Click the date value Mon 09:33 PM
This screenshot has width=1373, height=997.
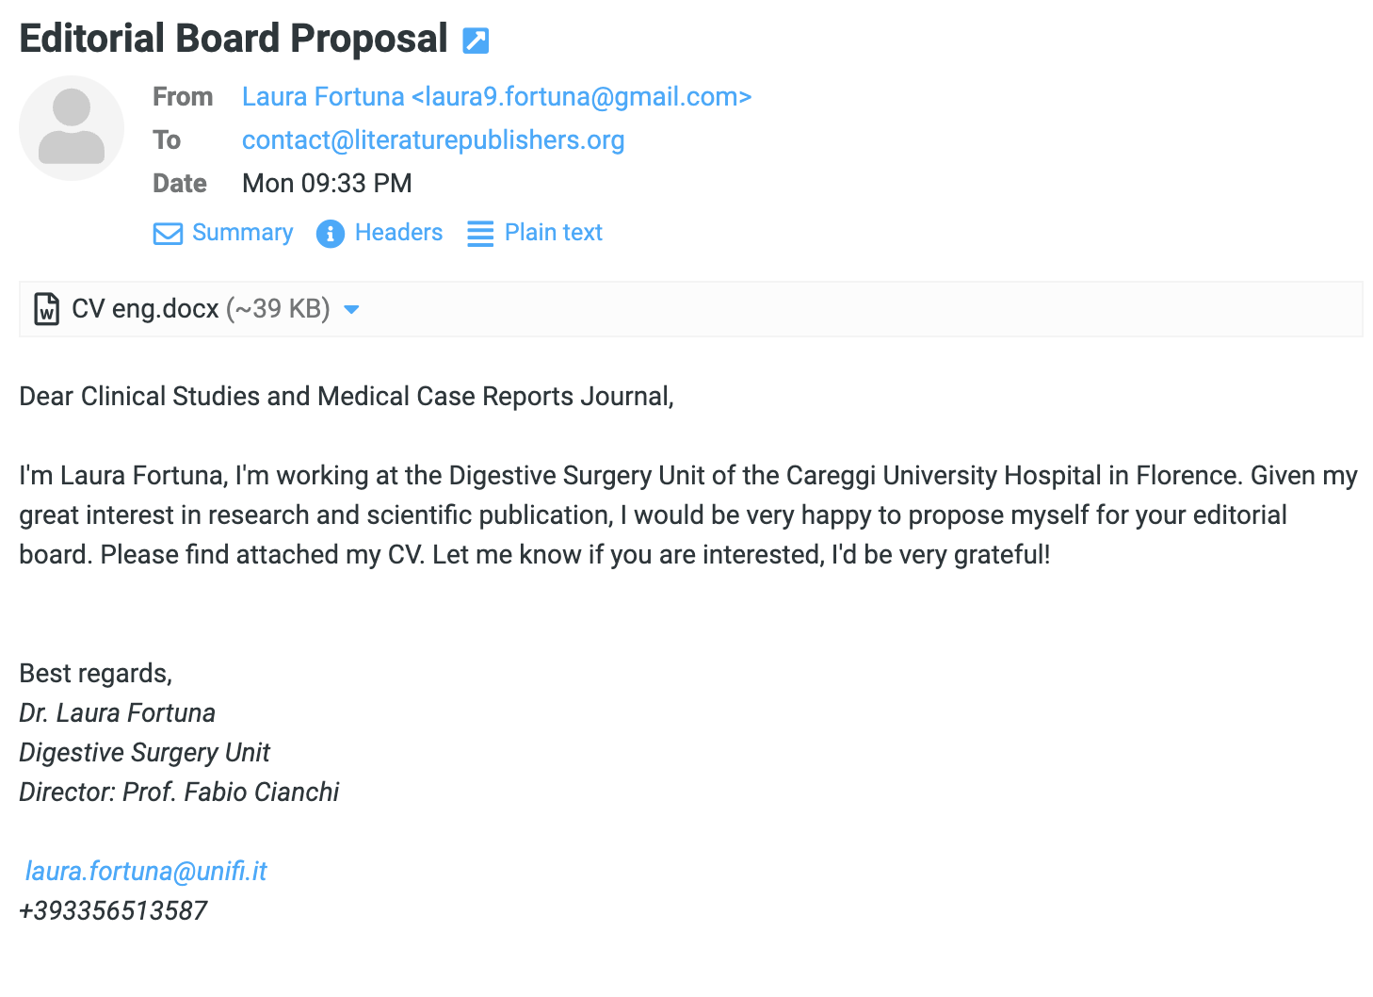pos(327,183)
